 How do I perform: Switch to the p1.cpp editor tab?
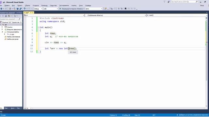coord(26,13)
